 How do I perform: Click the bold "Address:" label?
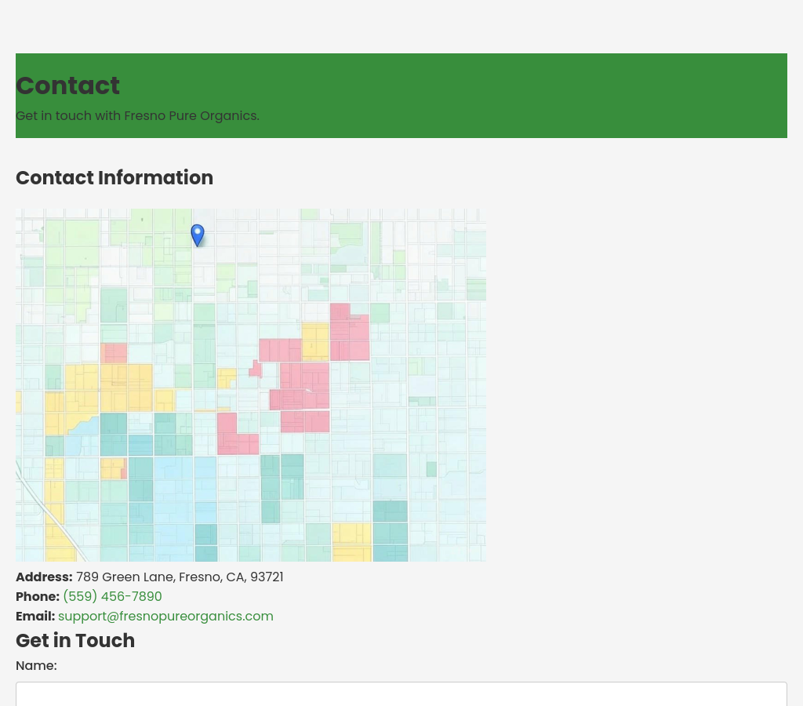44,577
